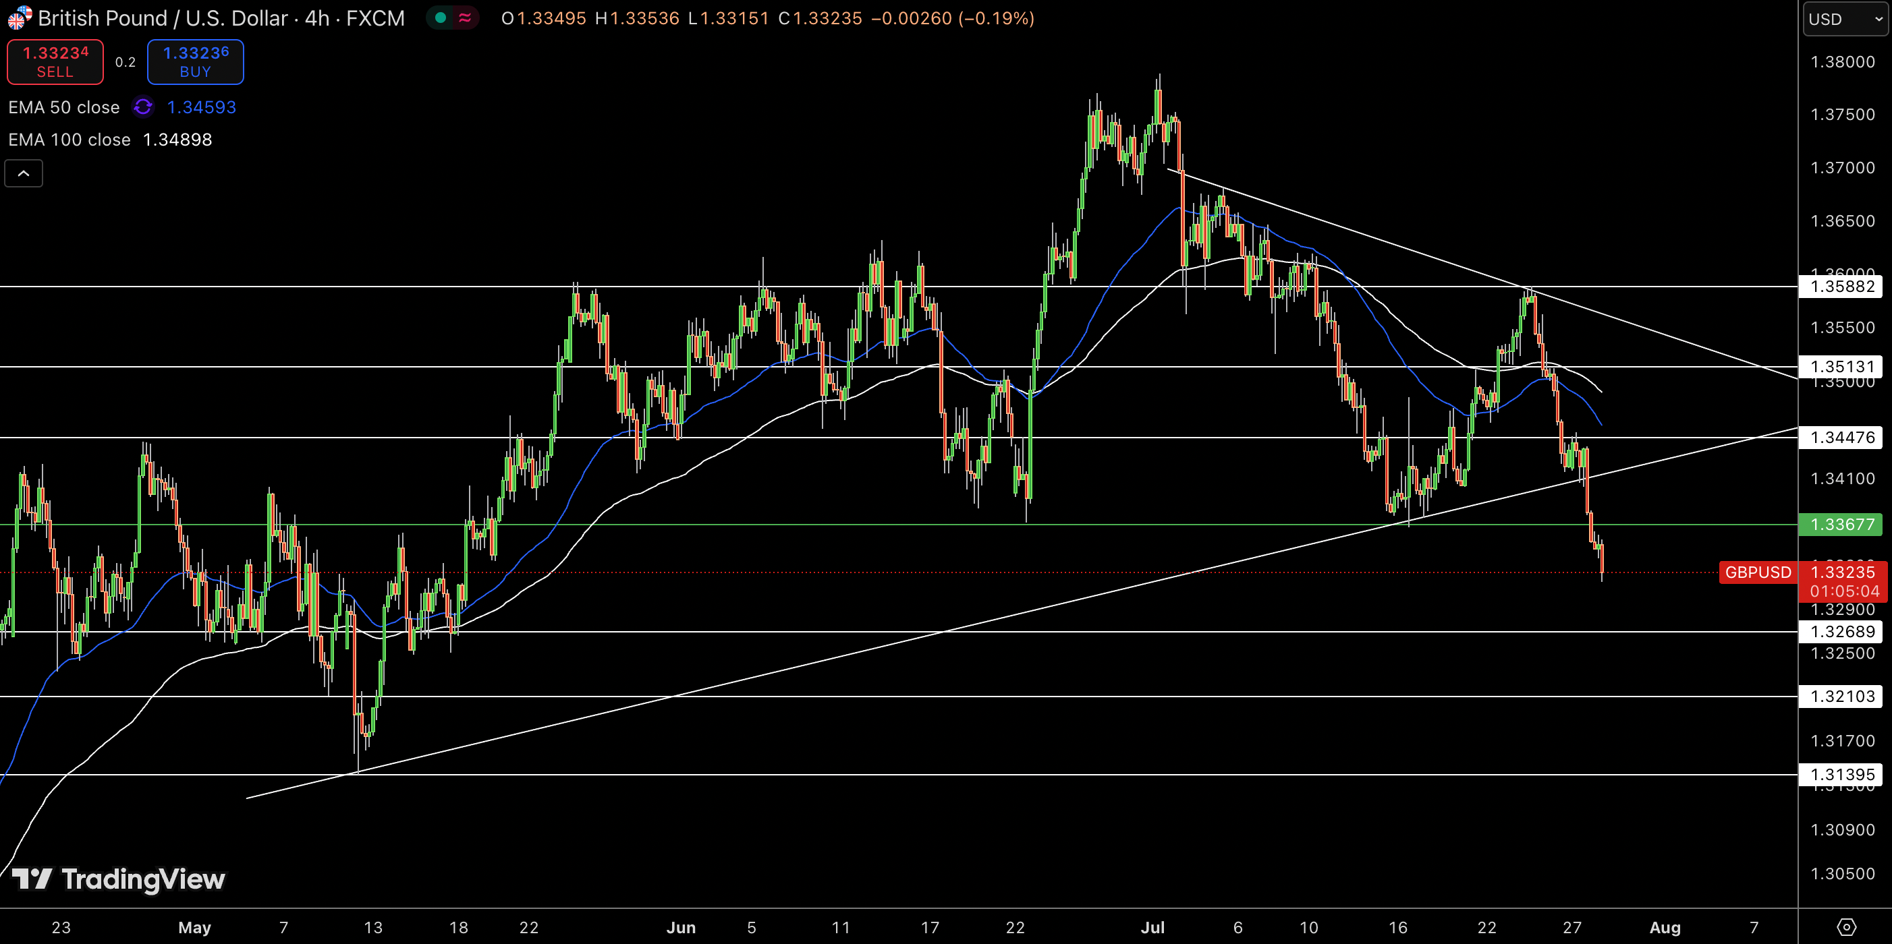Select the green 1.33677 price label
Image resolution: width=1892 pixels, height=944 pixels.
click(1842, 524)
